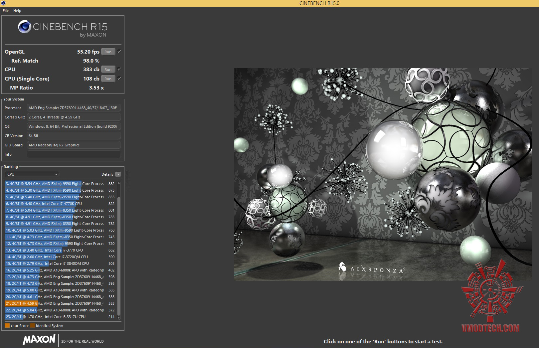The height and width of the screenshot is (348, 539).
Task: Click the MAXON logo at bottom
Action: 39,339
